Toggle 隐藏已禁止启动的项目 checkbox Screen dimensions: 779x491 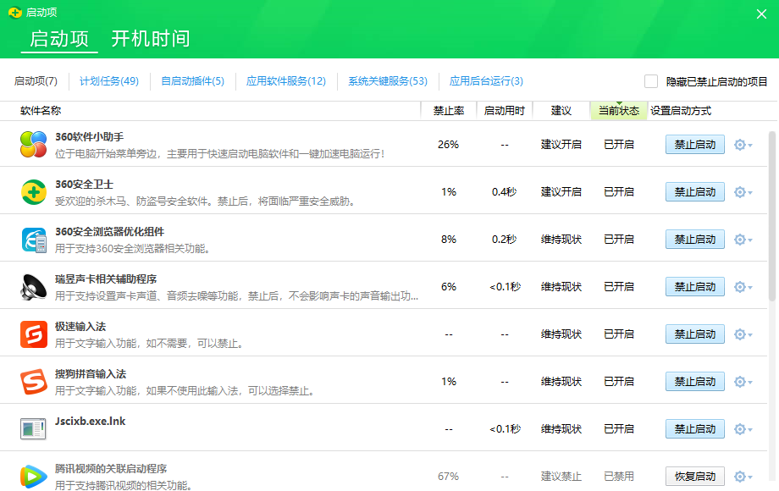651,81
